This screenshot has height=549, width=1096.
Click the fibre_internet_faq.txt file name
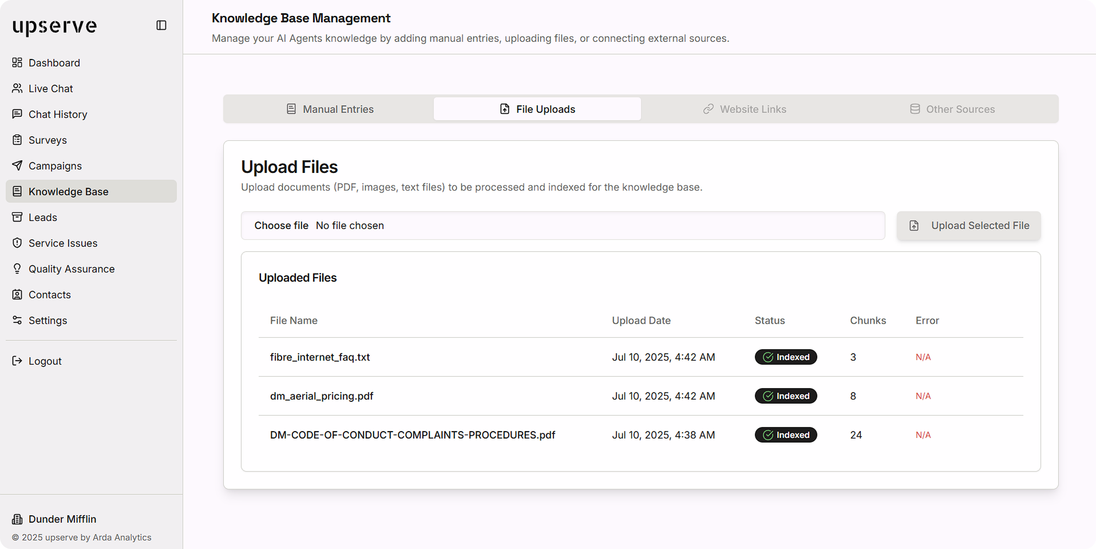[320, 357]
